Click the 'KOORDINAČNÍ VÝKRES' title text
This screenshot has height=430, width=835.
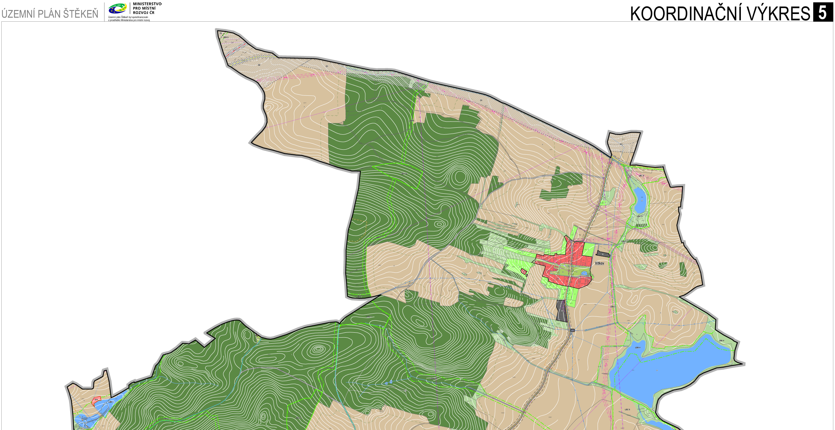coord(720,14)
